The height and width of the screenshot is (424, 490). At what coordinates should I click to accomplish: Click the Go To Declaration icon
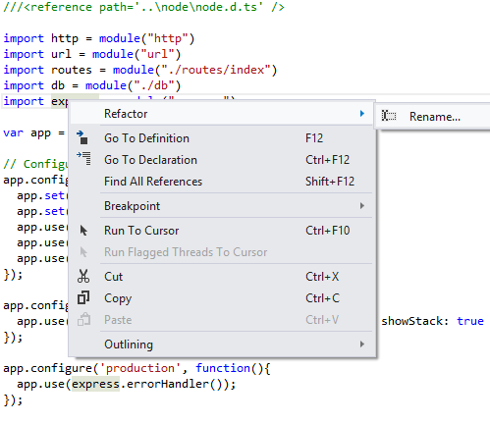83,158
